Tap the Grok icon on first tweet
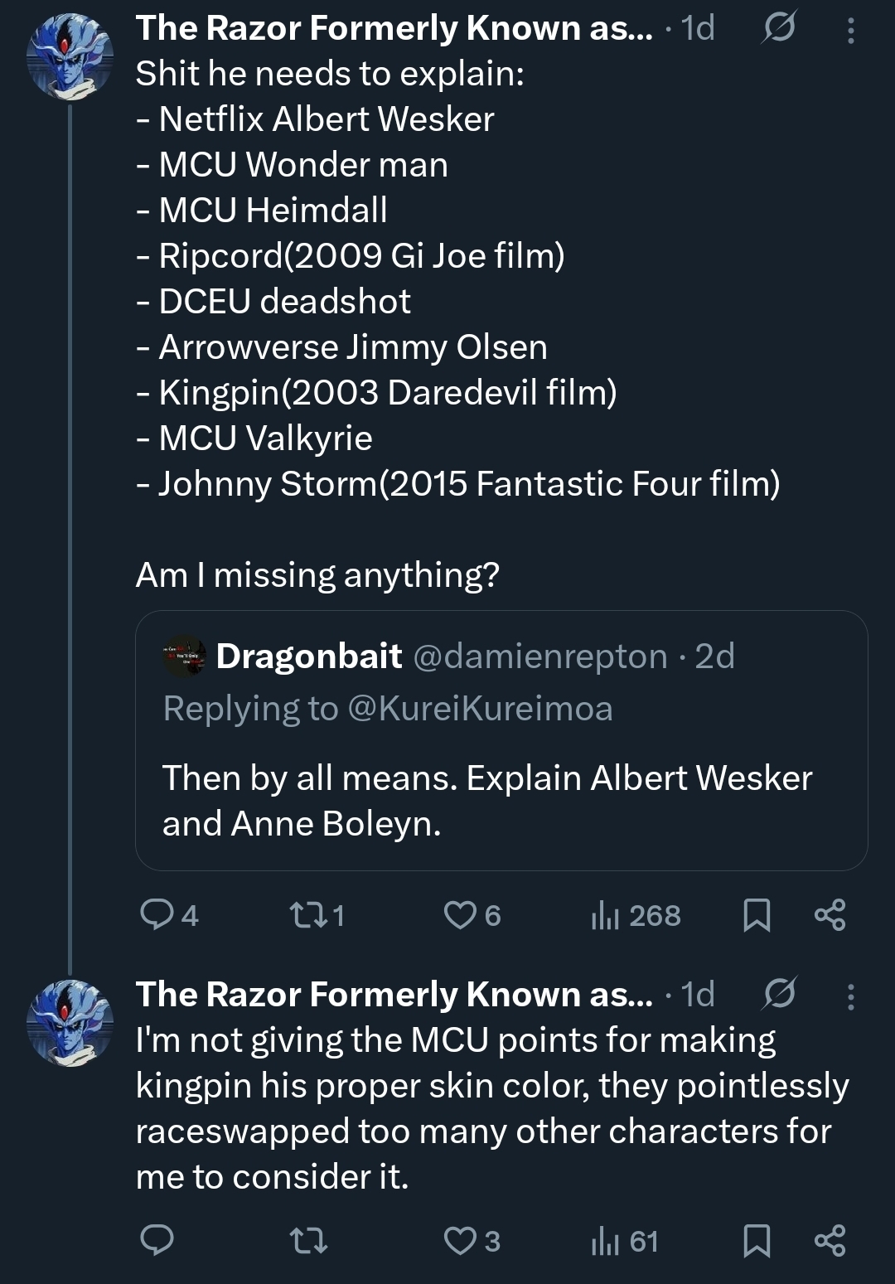 click(x=778, y=29)
